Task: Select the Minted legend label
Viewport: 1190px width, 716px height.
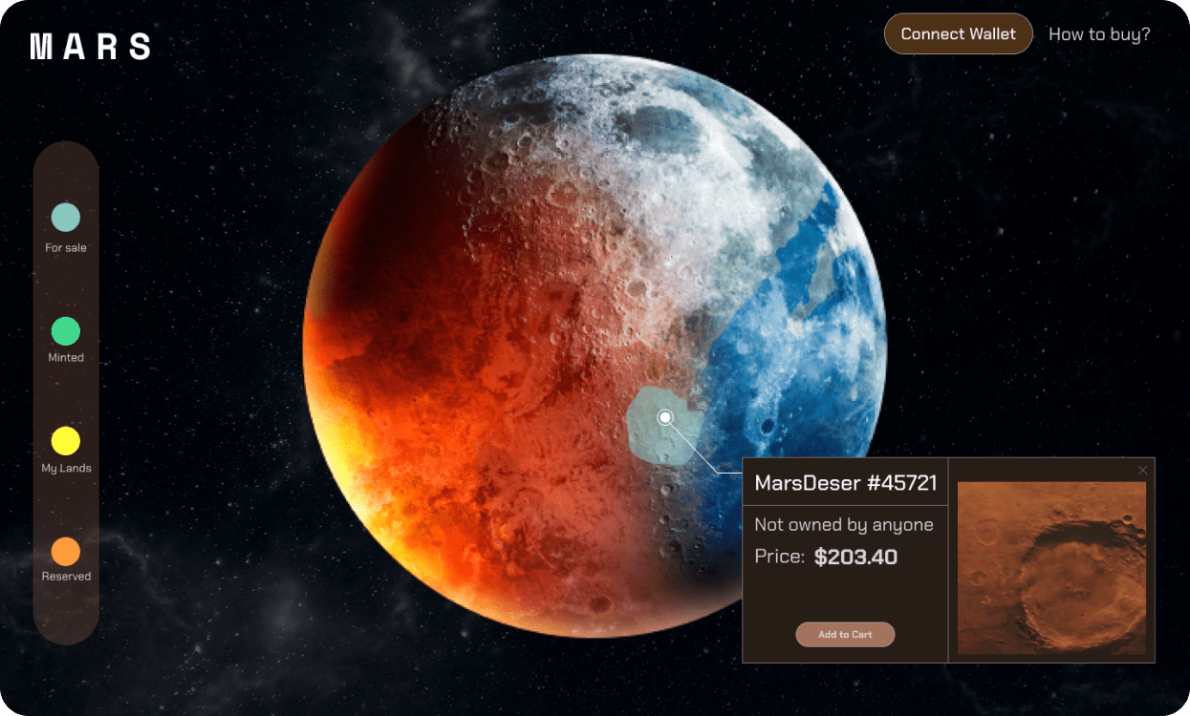Action: (66, 357)
